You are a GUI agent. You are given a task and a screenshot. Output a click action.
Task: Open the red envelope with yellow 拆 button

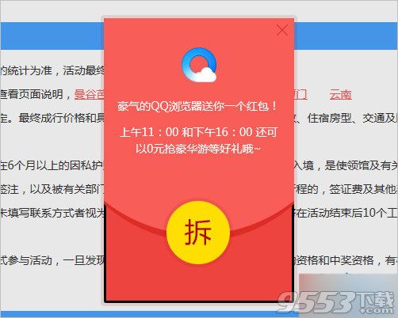[198, 233]
